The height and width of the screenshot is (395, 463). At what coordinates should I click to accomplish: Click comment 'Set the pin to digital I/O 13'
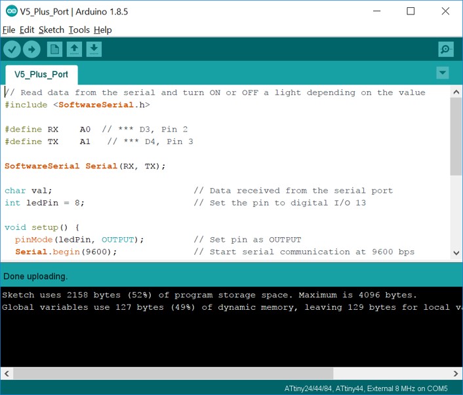pos(280,203)
